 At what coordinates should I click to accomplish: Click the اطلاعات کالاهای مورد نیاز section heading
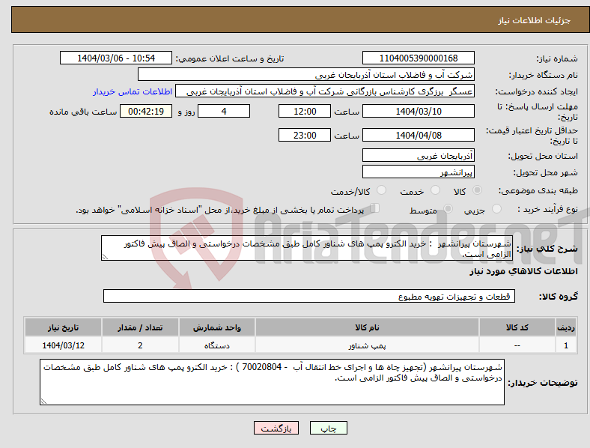point(523,271)
